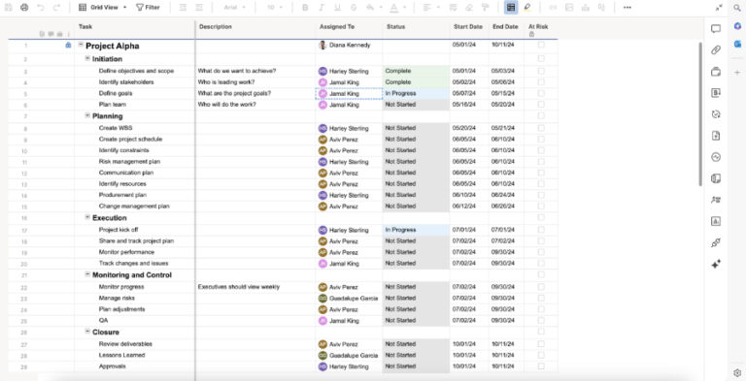The height and width of the screenshot is (381, 746).
Task: Check At Risk box for Create WBS row
Action: [541, 128]
